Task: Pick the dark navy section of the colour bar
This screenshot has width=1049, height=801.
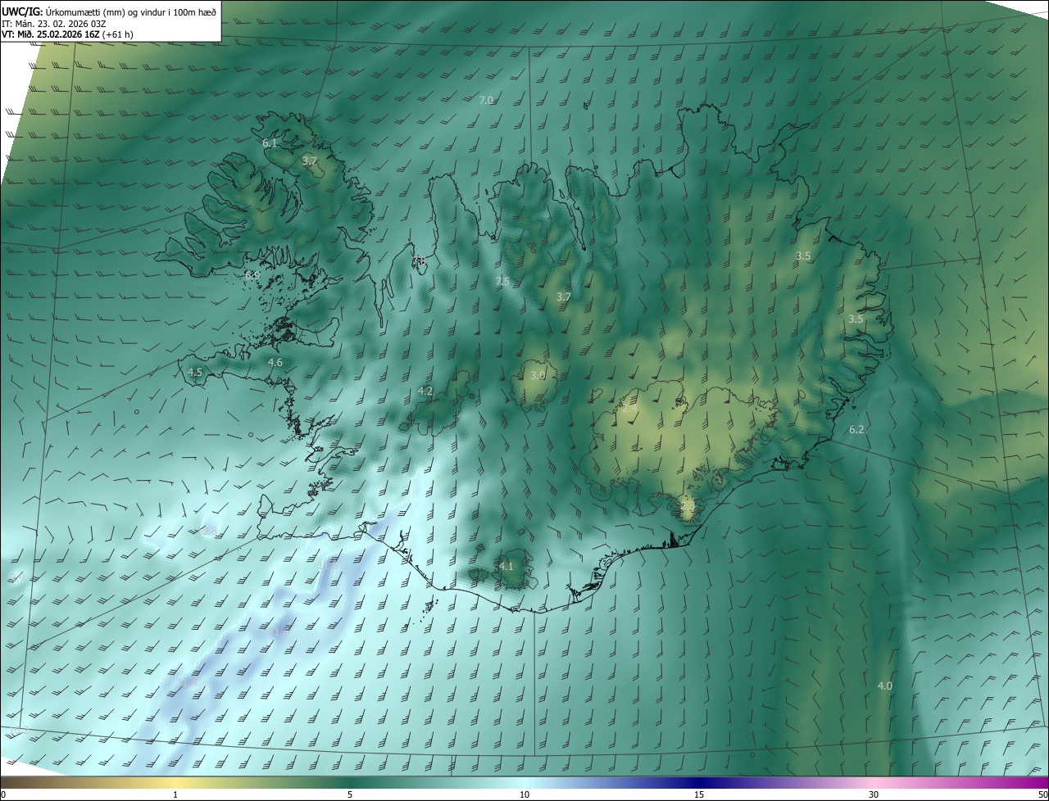Action: coord(699,782)
